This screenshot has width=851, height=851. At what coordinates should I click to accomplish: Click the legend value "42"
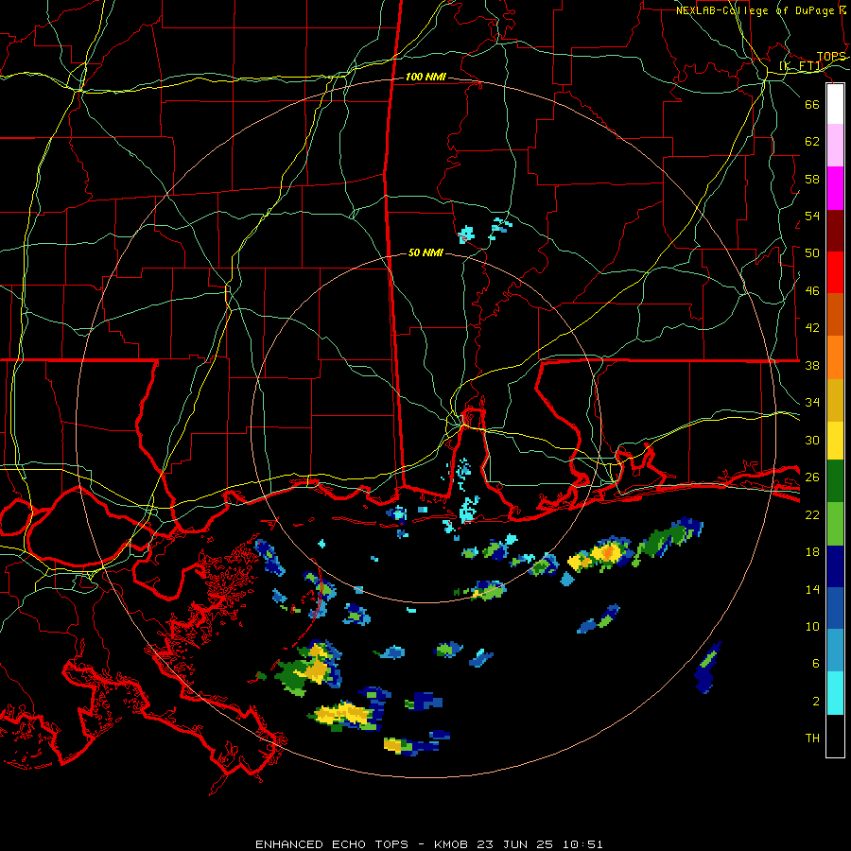pyautogui.click(x=812, y=328)
